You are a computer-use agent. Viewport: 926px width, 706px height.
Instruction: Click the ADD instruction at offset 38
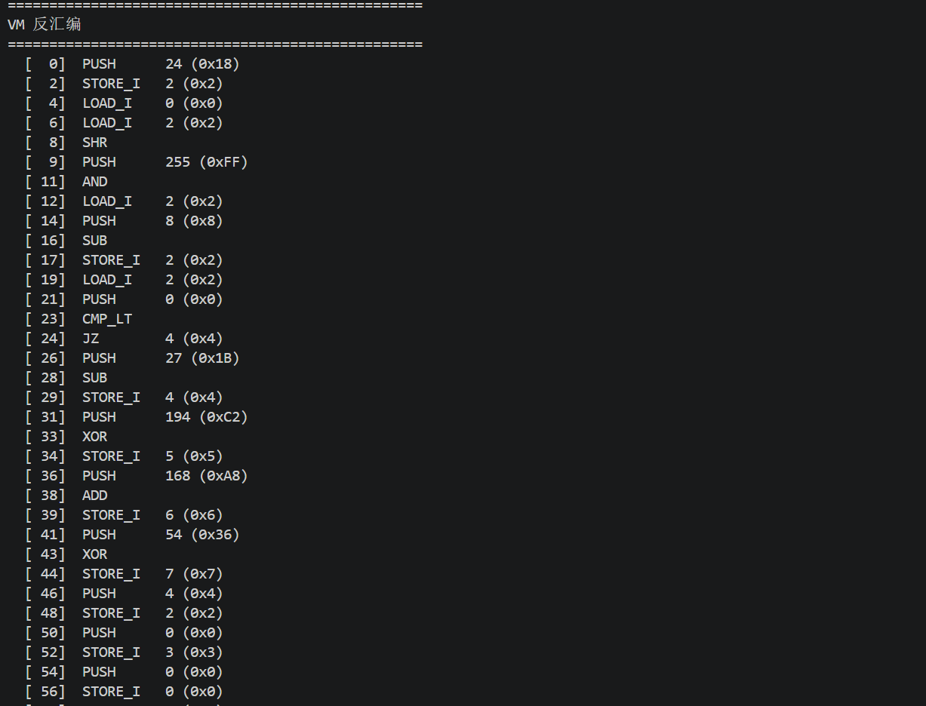pyautogui.click(x=94, y=496)
